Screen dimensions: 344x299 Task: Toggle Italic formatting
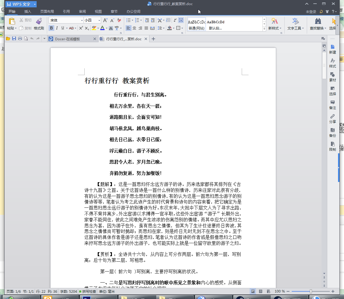(57, 28)
